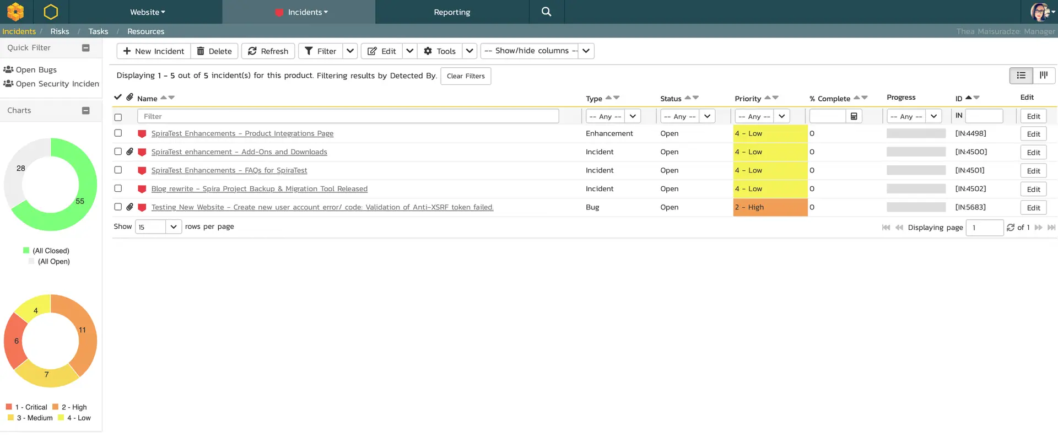Viewport: 1058px width, 437px height.
Task: Go to the last page arrow
Action: (1051, 228)
